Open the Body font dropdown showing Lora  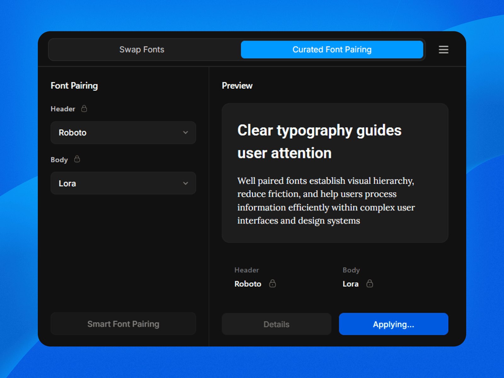123,183
